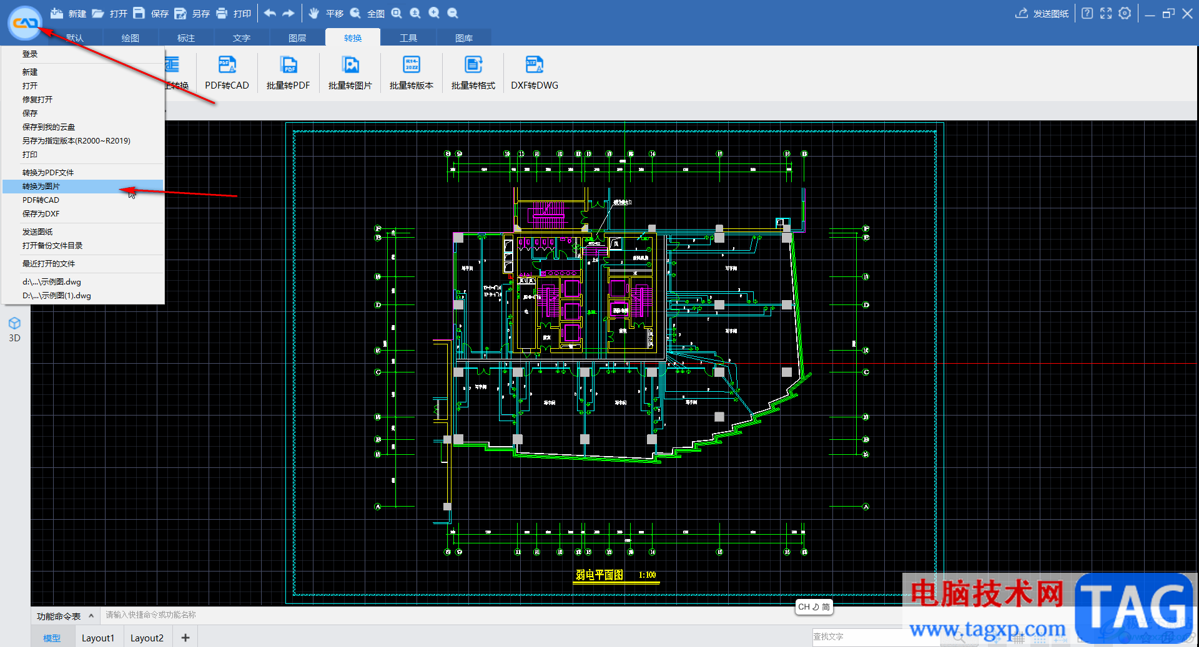
Task: Open the Settings gear icon
Action: 1125,13
